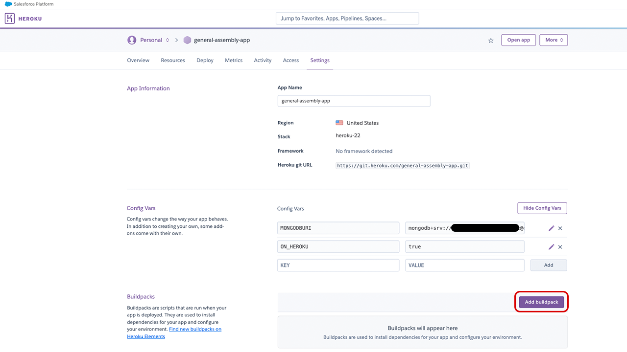Remove the ON_HEROKU config var
Viewport: 627px width, 352px height.
tap(560, 247)
